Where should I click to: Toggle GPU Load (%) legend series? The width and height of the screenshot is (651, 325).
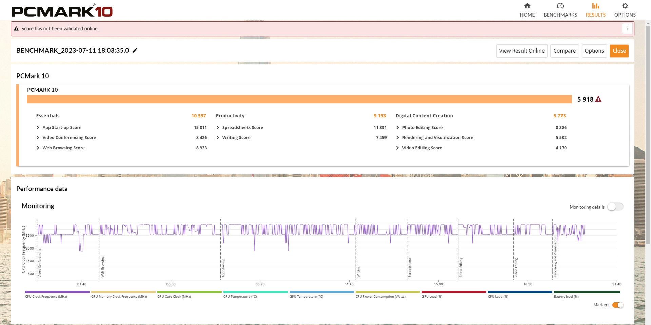[x=454, y=294]
